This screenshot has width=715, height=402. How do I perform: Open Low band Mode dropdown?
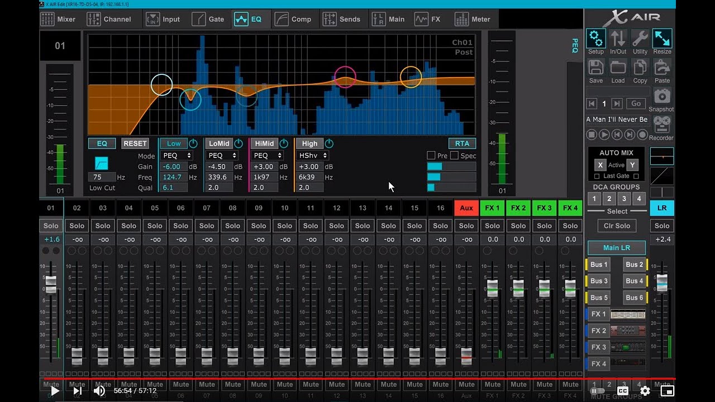click(x=177, y=155)
